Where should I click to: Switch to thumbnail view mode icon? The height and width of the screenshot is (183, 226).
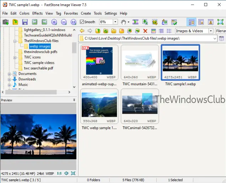click(154, 31)
